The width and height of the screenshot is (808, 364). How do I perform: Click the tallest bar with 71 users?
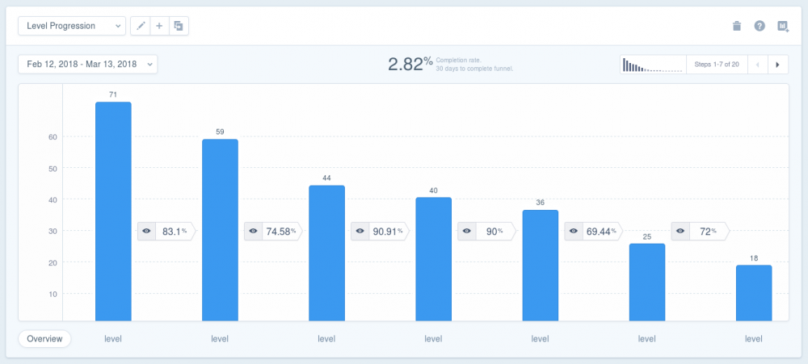(x=113, y=211)
